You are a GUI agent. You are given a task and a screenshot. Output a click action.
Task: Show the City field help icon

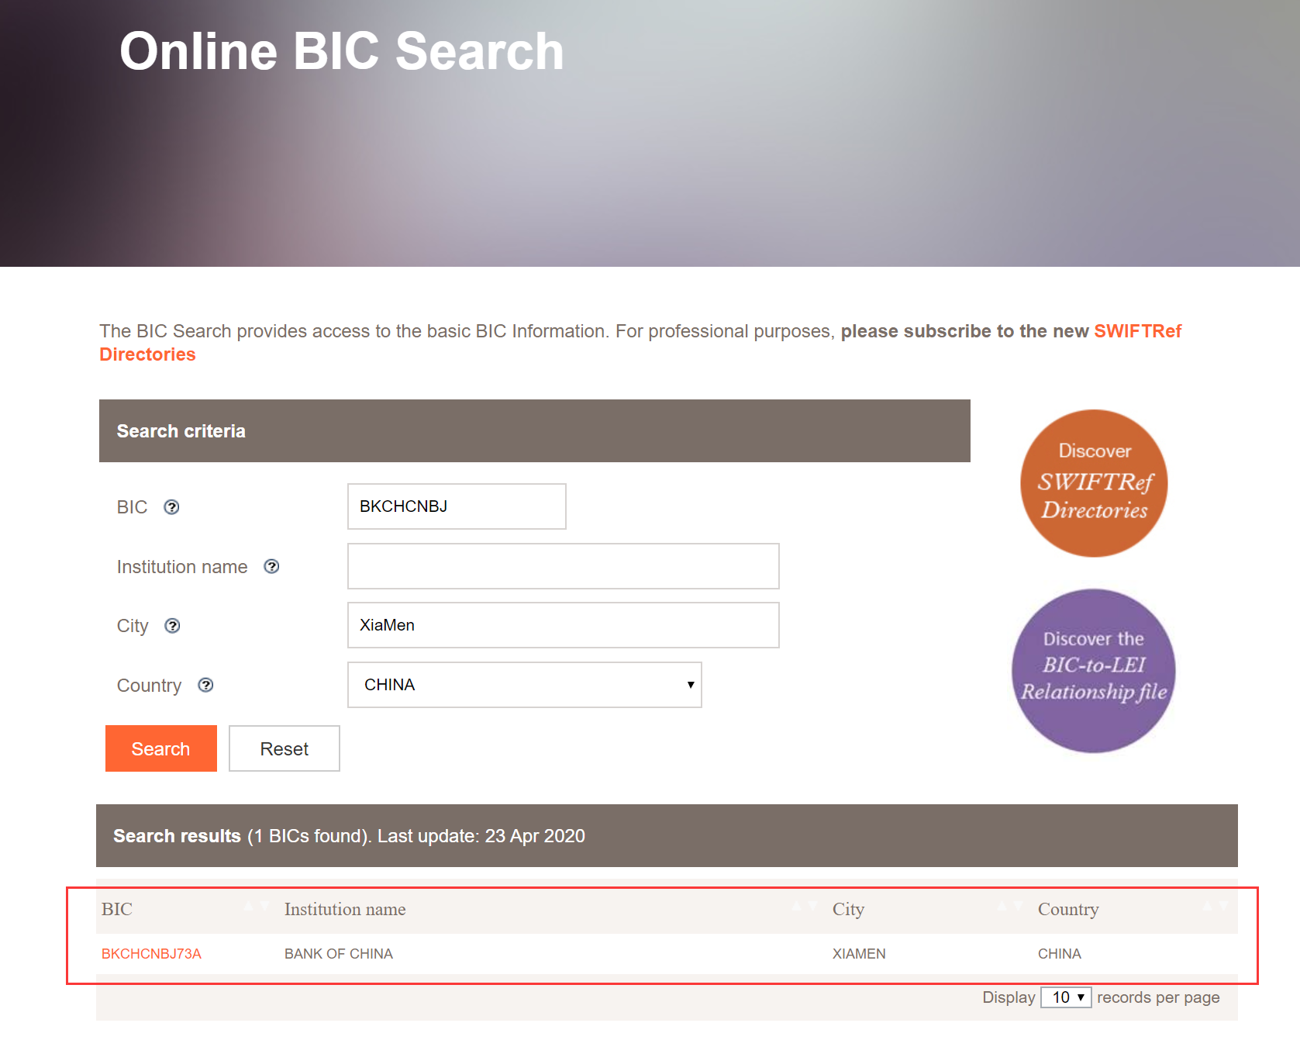coord(172,626)
